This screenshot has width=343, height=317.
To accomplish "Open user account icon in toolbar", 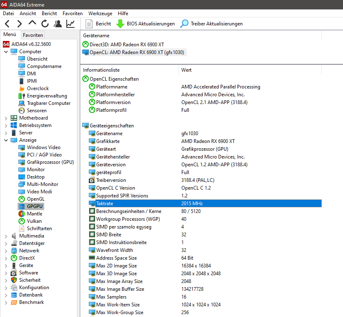I will coord(58,24).
